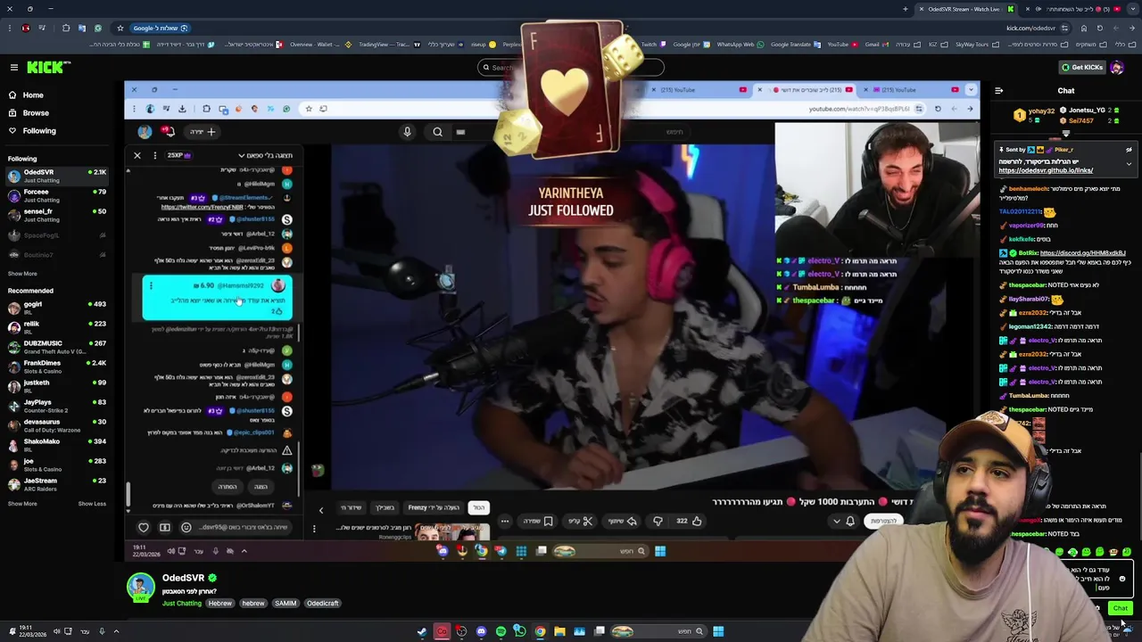Click the Get KICKs button
This screenshot has width=1142, height=642.
click(1081, 68)
